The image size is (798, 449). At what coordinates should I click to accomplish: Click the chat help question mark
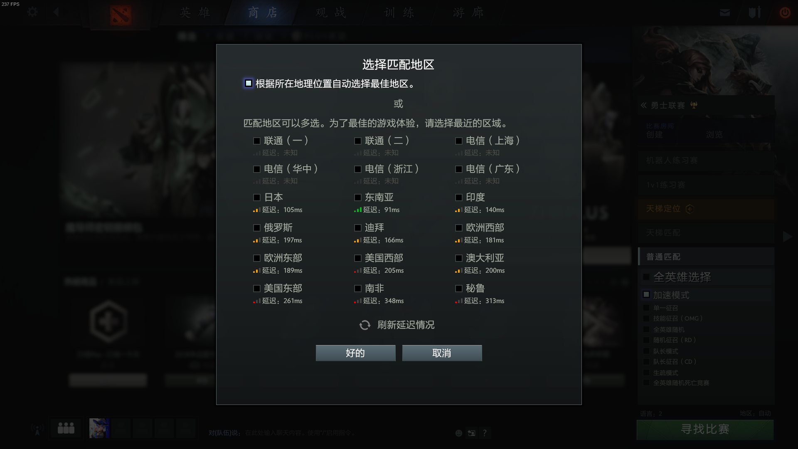485,433
